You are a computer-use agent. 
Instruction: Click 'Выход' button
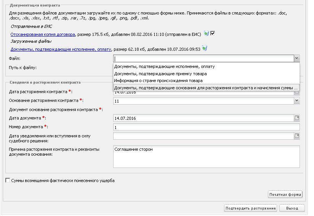pyautogui.click(x=292, y=208)
